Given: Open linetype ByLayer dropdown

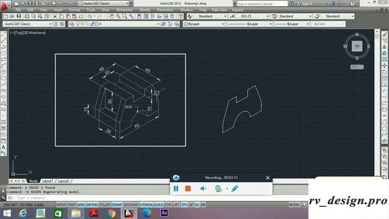Looking at the screenshot, I should (250, 24).
